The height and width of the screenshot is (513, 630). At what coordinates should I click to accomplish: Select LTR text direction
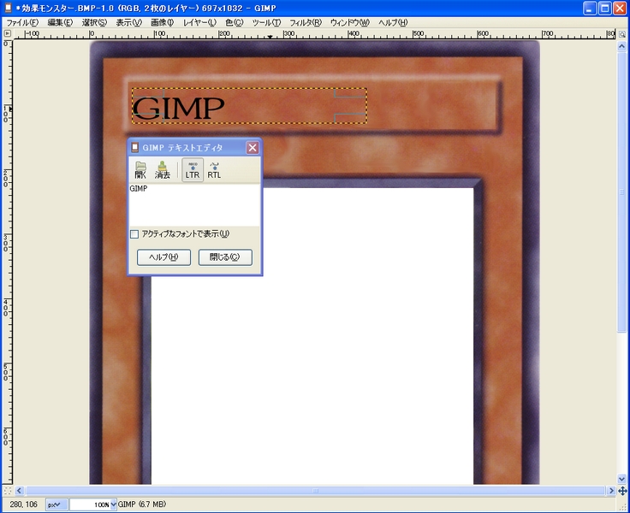click(x=193, y=169)
